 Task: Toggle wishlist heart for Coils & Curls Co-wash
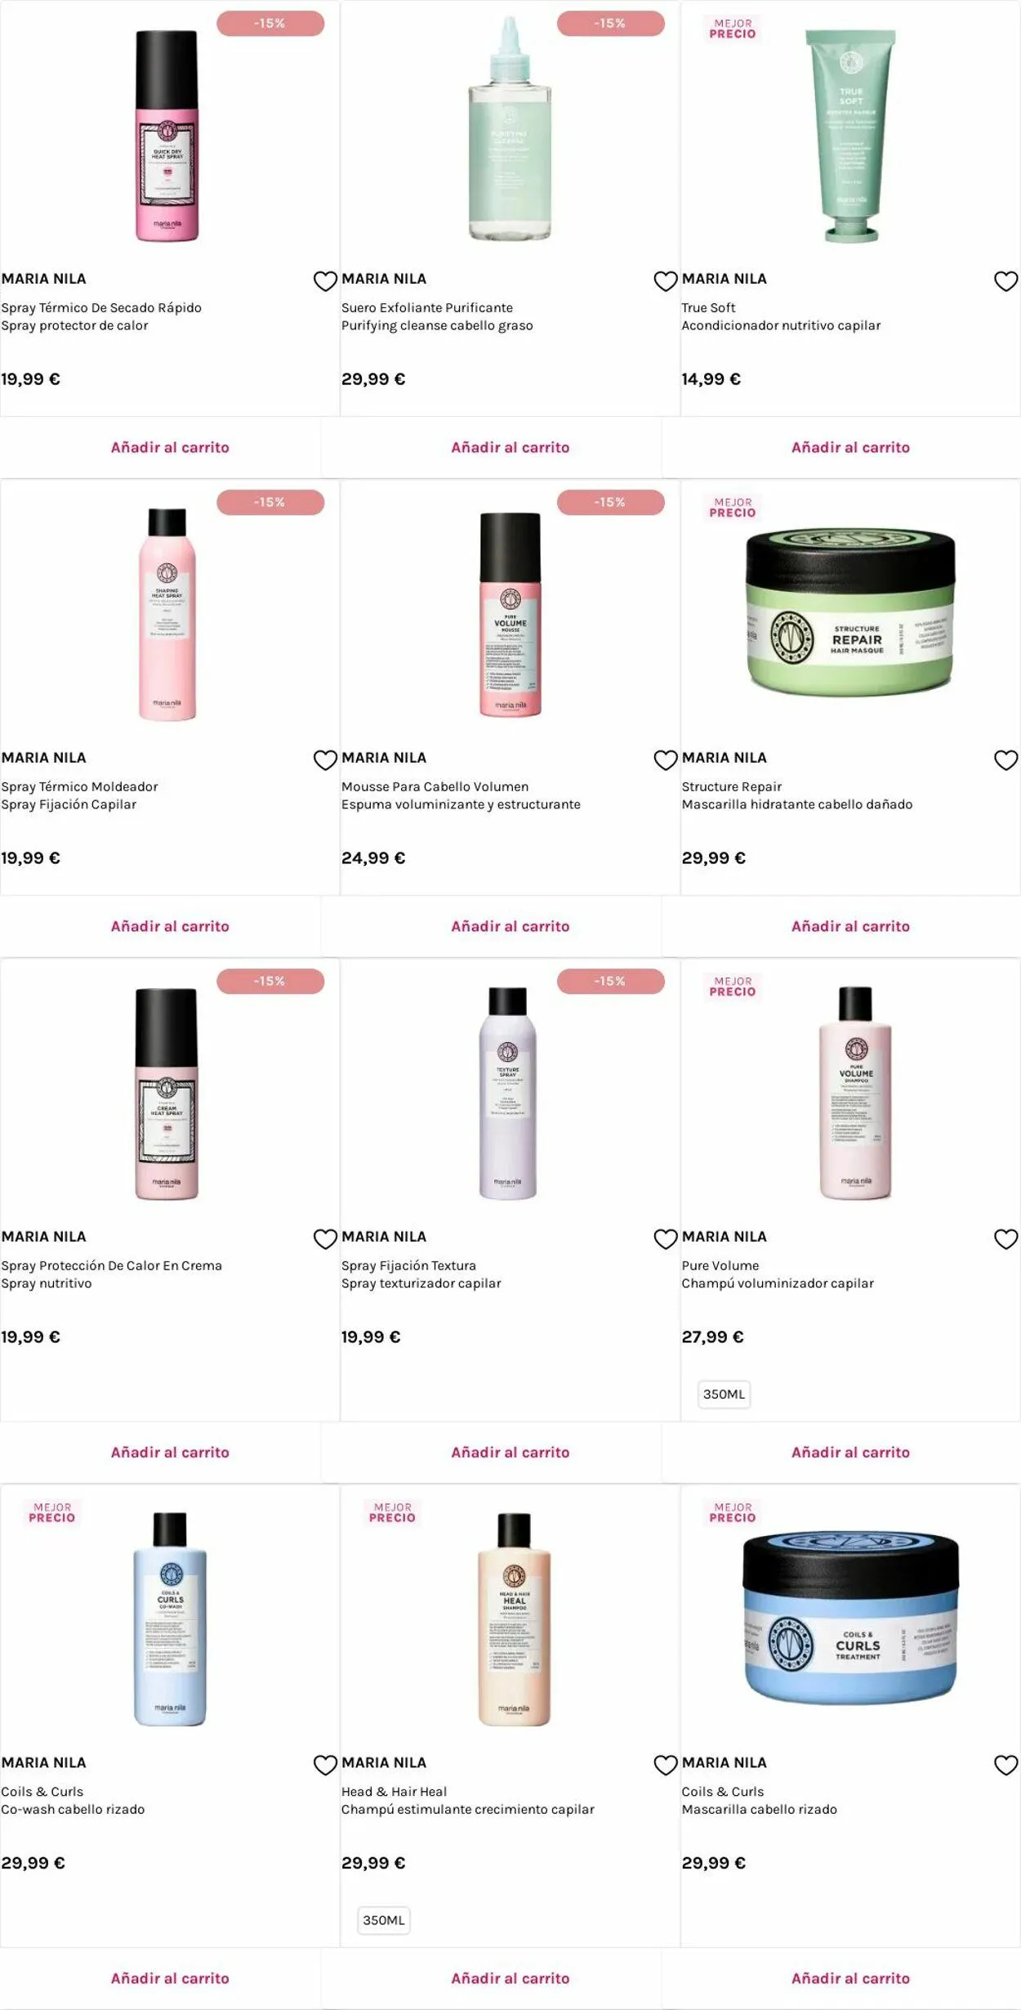click(325, 1765)
